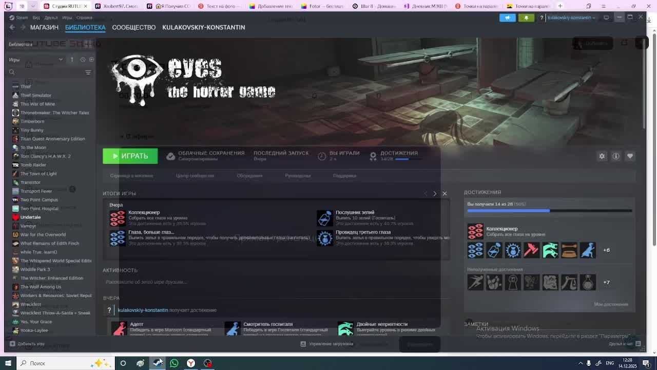The image size is (657, 370).
Task: Click the Послушник зелий achievement icon
Action: click(324, 218)
